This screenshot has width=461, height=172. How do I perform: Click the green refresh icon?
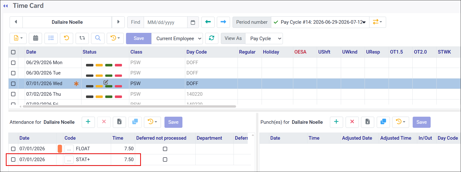pos(212,38)
